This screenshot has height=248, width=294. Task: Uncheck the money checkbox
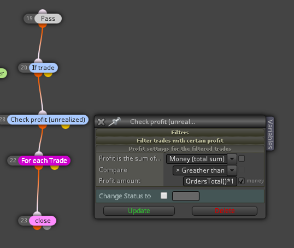pyautogui.click(x=242, y=181)
